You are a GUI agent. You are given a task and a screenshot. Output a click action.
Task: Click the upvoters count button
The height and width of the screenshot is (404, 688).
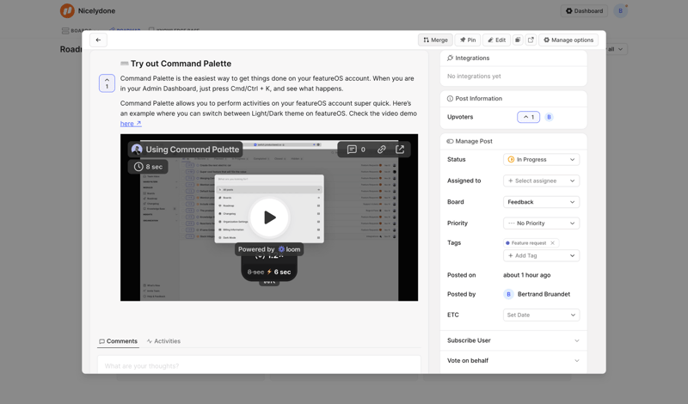(x=528, y=117)
